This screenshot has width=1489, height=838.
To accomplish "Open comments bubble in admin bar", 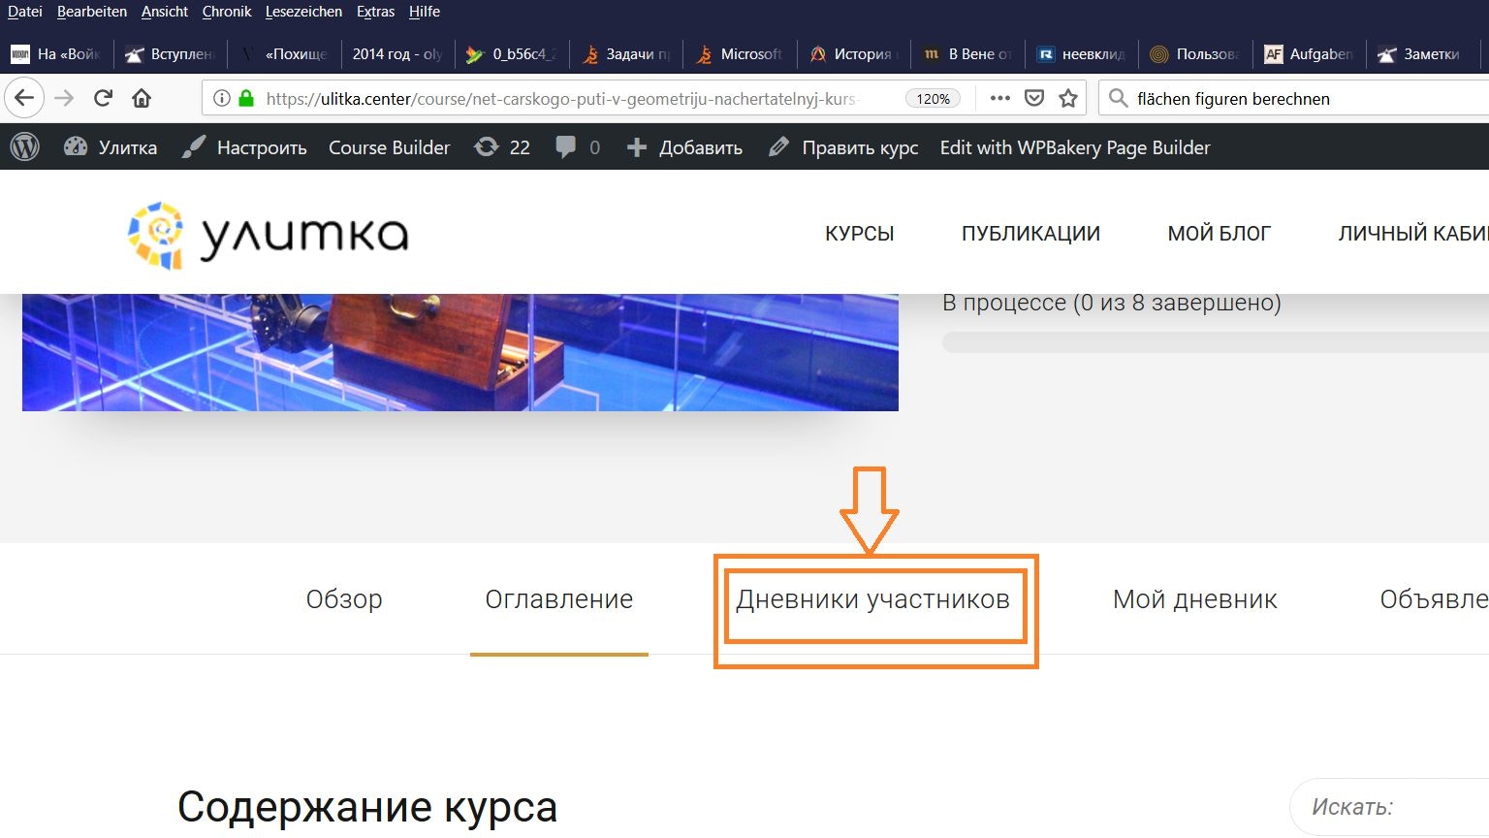I will tap(578, 147).
